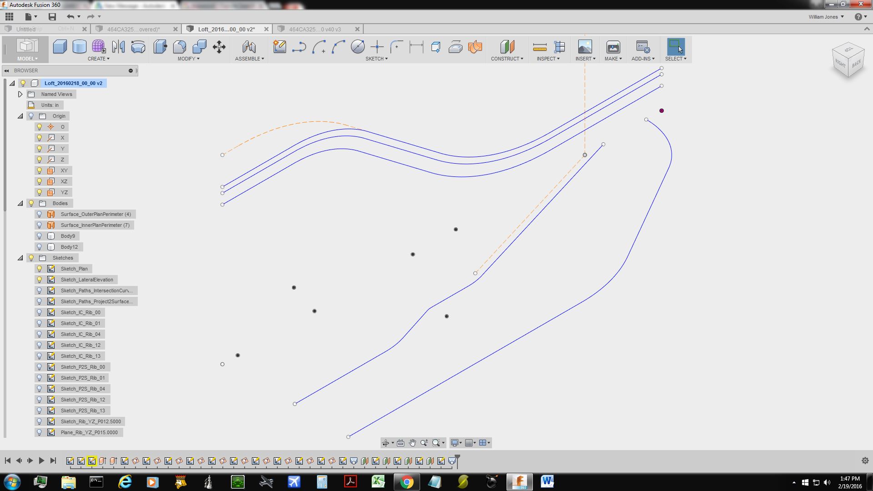The height and width of the screenshot is (491, 873).
Task: Toggle visibility of Sketch_LateralElevation
Action: pos(40,280)
